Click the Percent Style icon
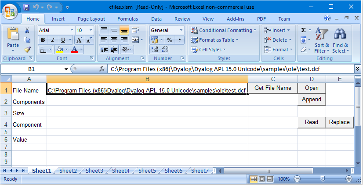This screenshot has width=363, height=185. click(169, 40)
